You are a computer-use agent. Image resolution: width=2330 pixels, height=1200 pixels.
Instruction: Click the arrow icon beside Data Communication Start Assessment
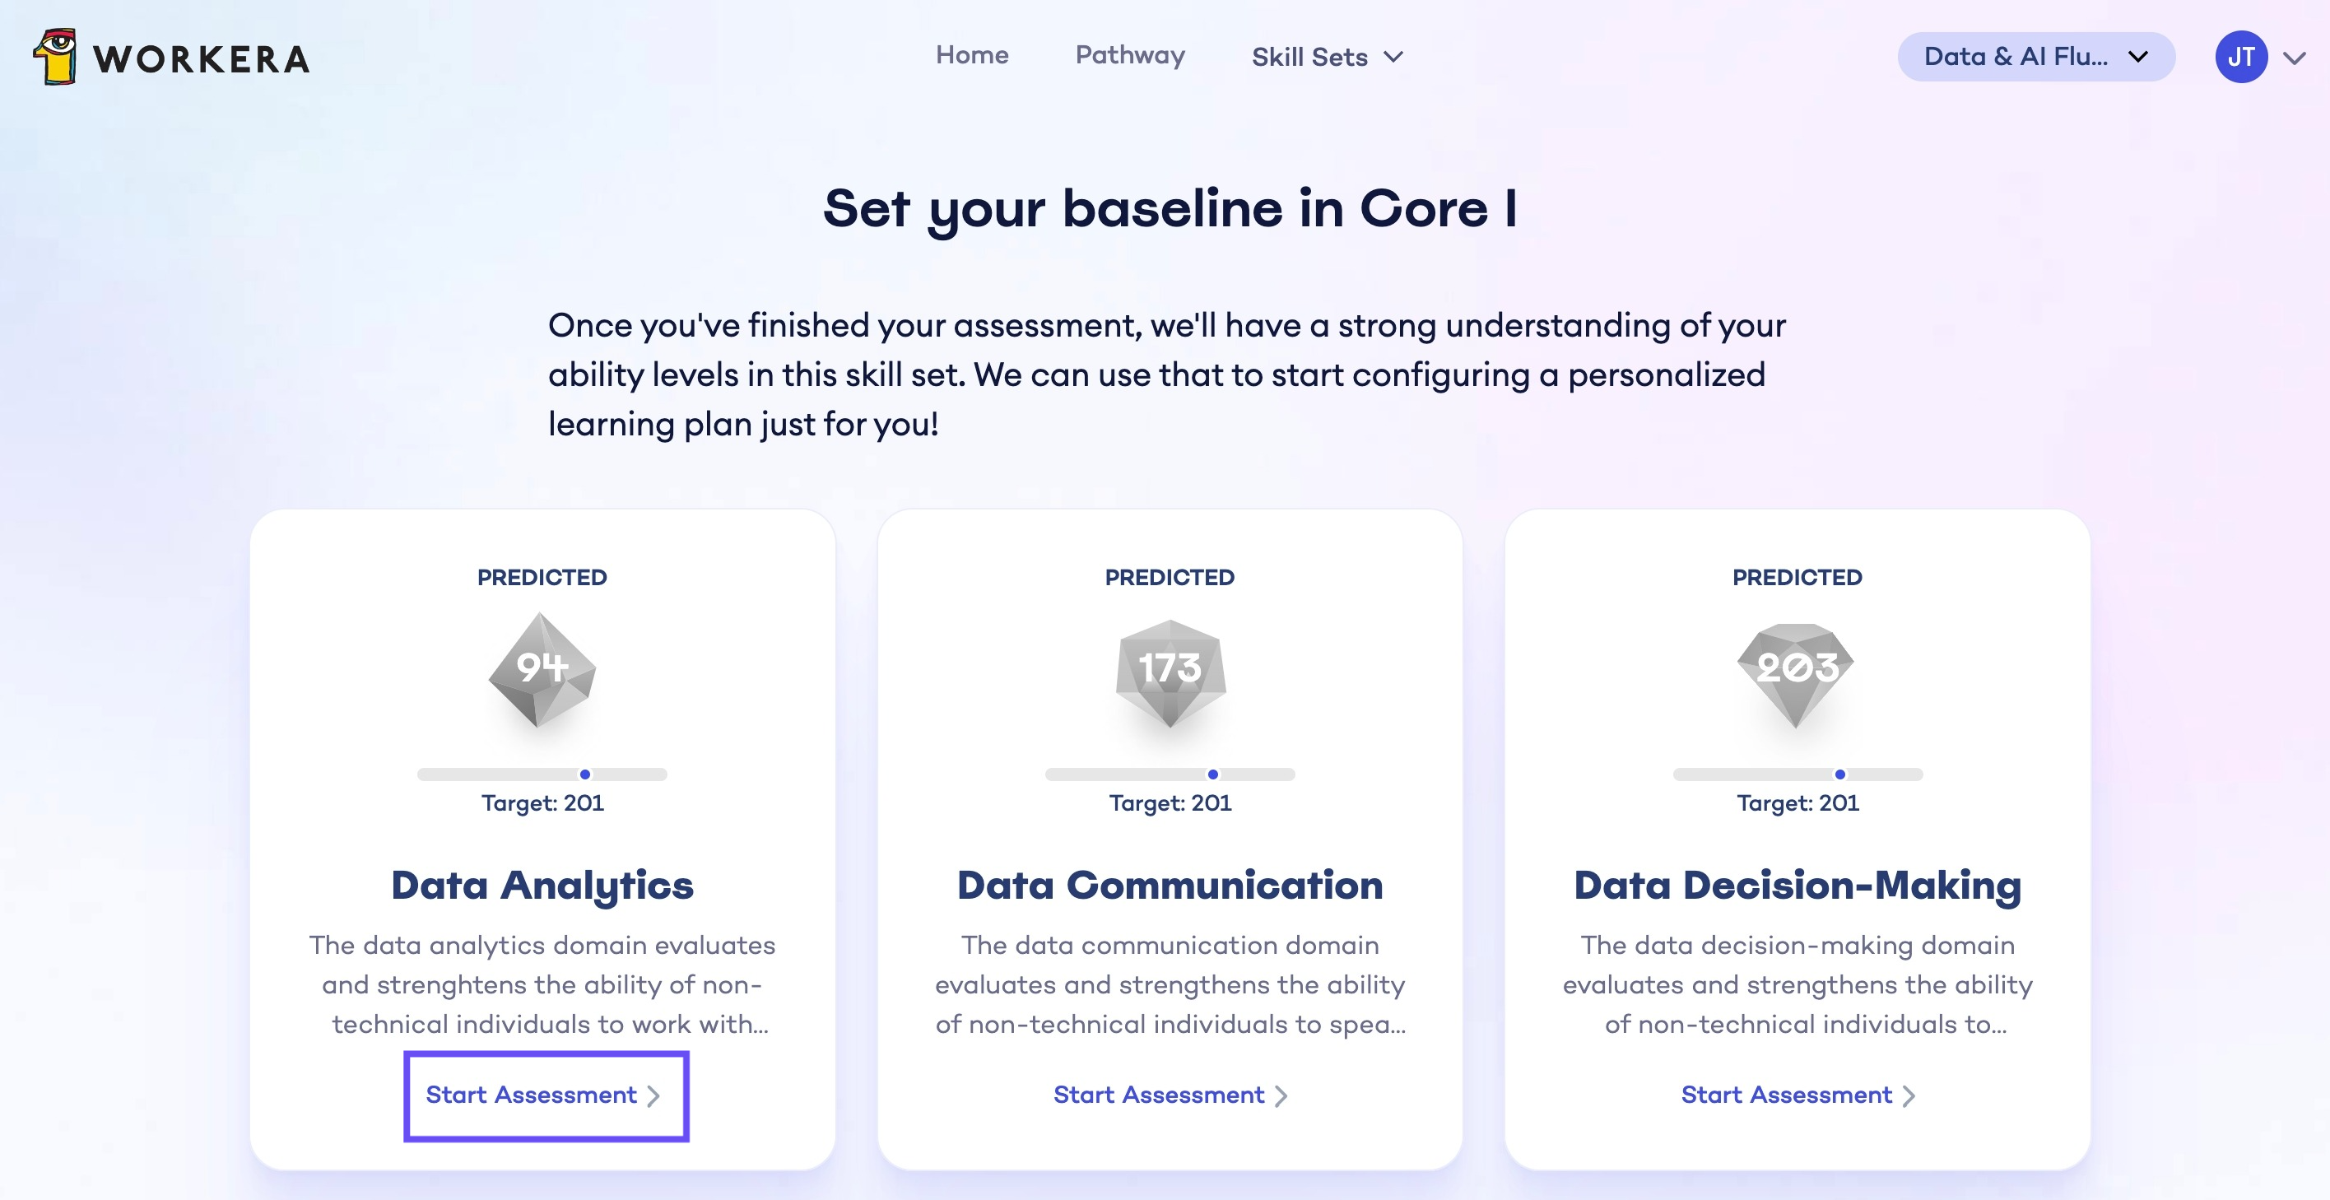click(1281, 1096)
